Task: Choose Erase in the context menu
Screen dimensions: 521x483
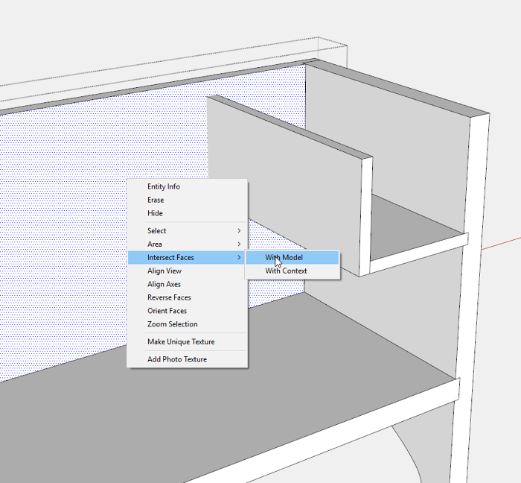Action: click(156, 200)
